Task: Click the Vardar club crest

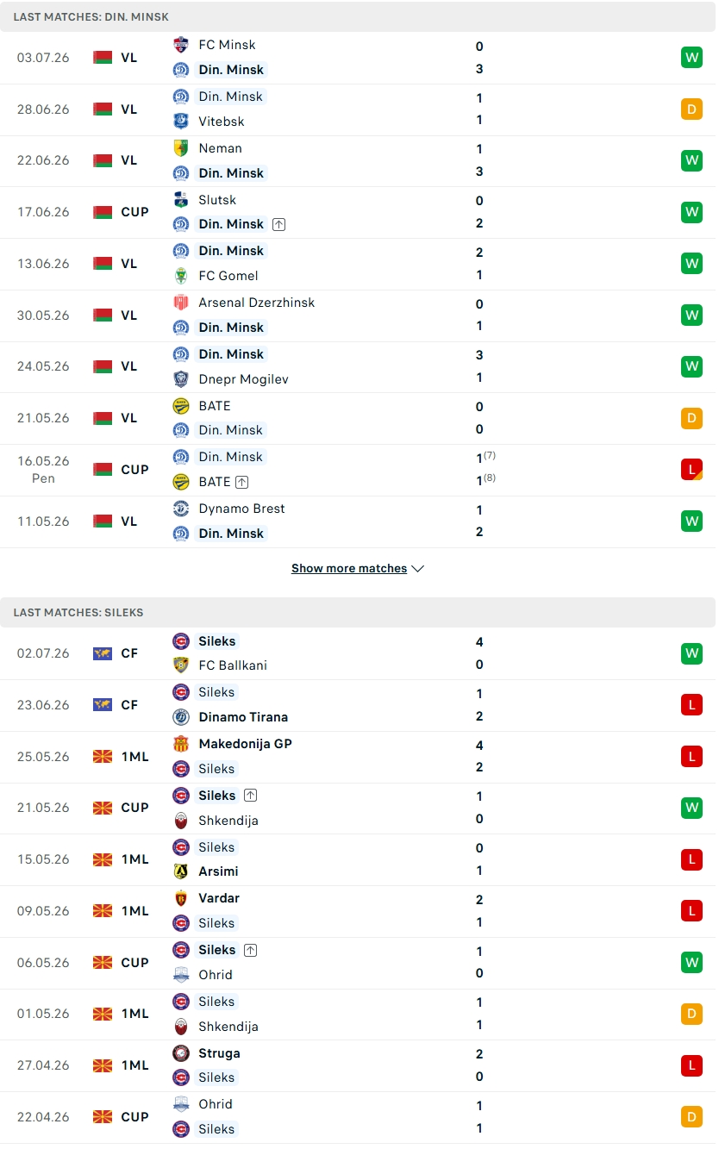Action: coord(181,898)
